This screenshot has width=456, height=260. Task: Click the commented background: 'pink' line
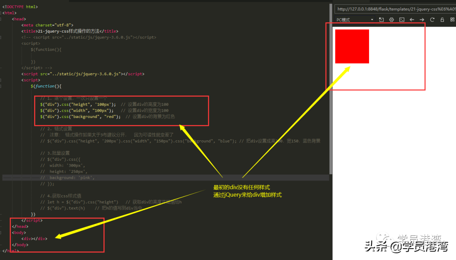(68, 178)
